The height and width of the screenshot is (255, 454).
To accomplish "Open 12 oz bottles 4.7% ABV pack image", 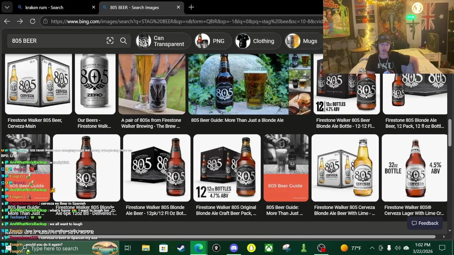I will point(227,168).
